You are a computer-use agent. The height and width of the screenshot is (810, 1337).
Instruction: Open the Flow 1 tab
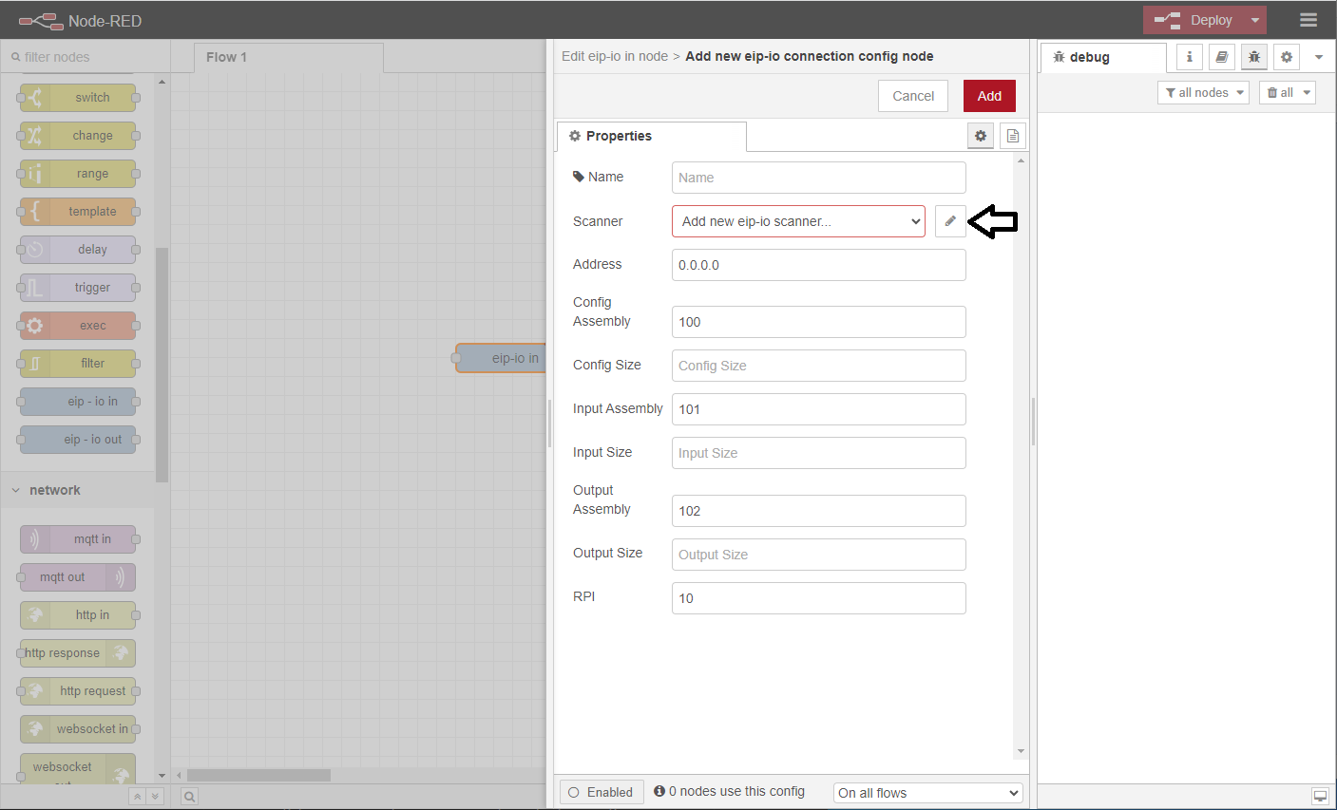pos(289,57)
